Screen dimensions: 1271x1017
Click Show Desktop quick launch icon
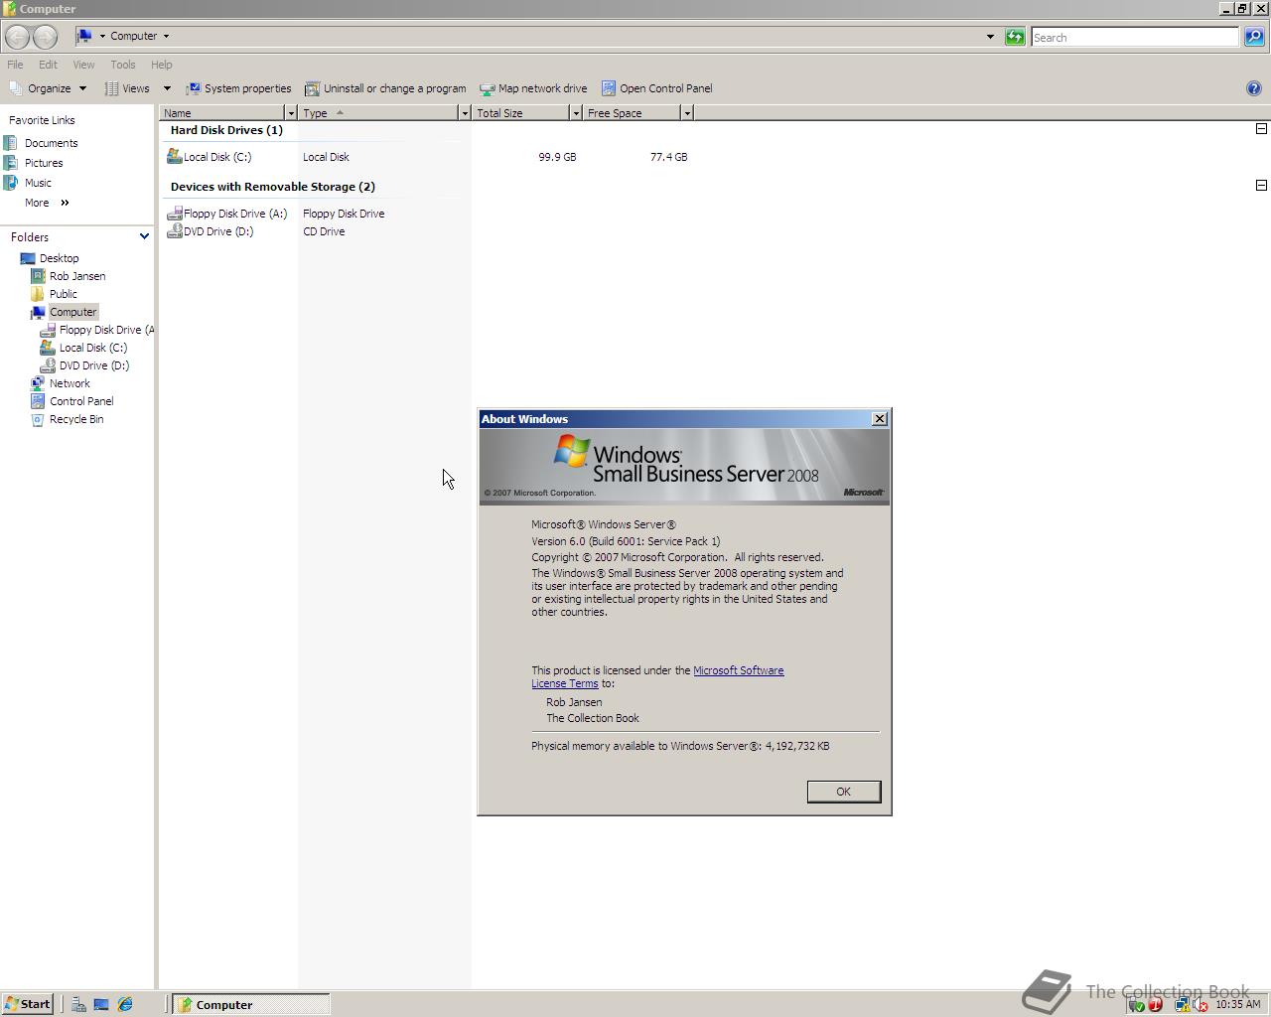(101, 1004)
